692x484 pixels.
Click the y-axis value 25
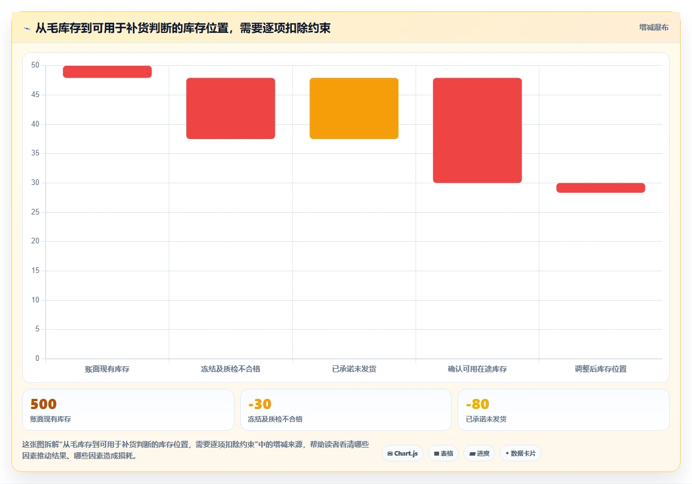(35, 212)
